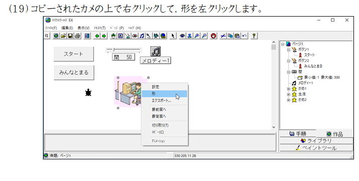Click the eye tool icon beside pointer
Image resolution: width=359 pixels, height=181 pixels.
[182, 36]
